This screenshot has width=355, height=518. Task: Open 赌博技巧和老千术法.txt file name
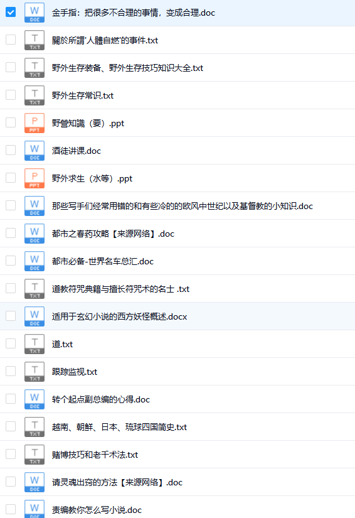(95, 455)
